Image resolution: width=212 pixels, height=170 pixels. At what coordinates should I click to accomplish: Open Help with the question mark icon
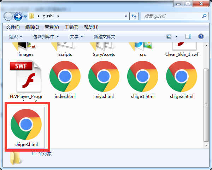(201, 36)
